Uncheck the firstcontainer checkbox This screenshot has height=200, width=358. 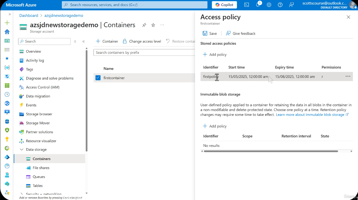(98, 78)
